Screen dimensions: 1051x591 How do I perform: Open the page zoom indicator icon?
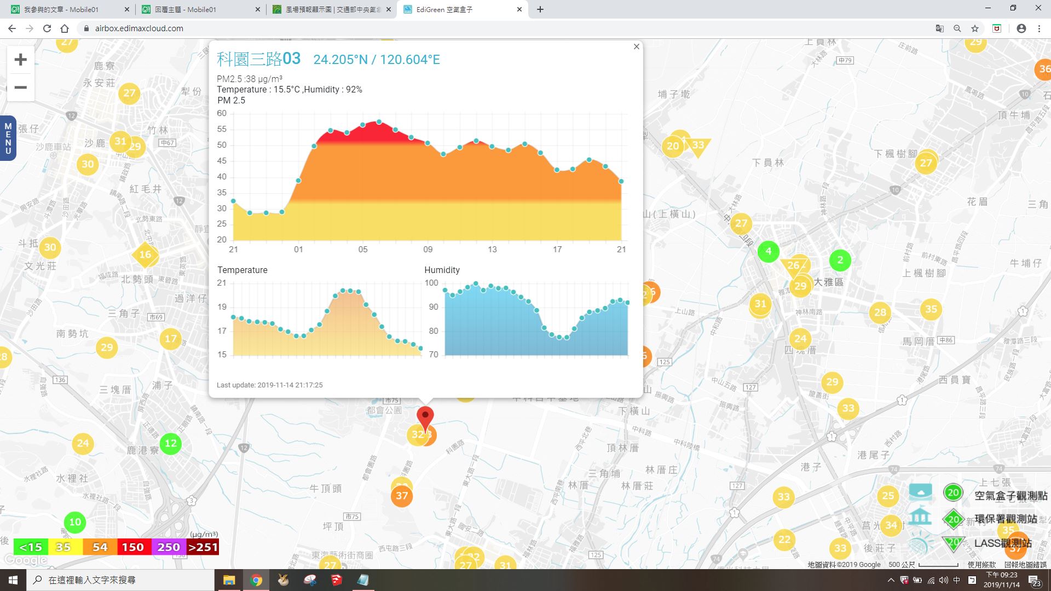[957, 28]
